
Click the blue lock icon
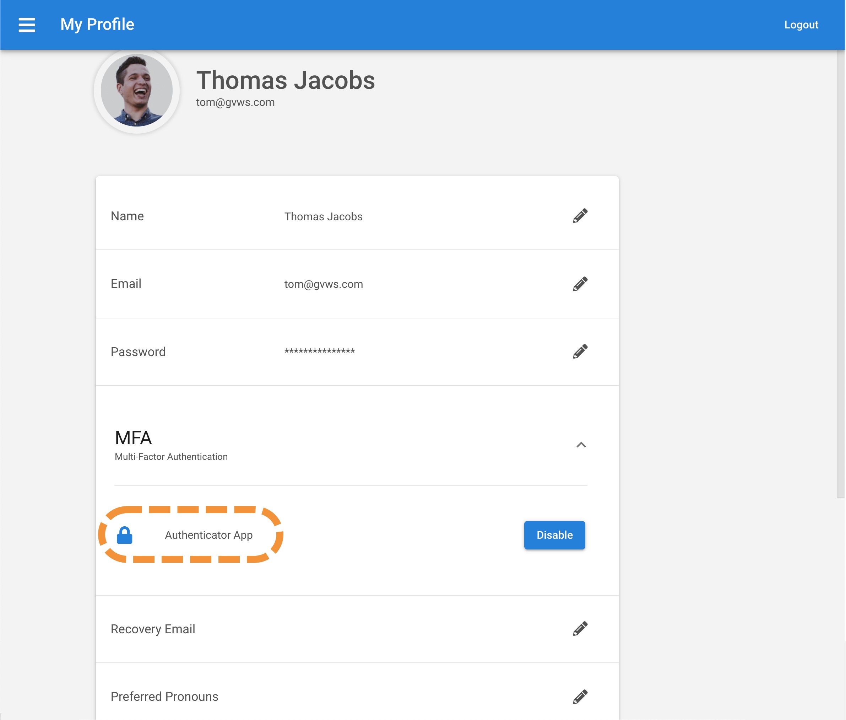coord(124,535)
